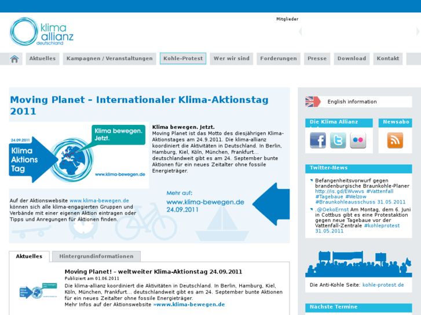421x315 pixels.
Task: Open the »www.klima-bewegen.de link in news article
Action: tap(189, 305)
